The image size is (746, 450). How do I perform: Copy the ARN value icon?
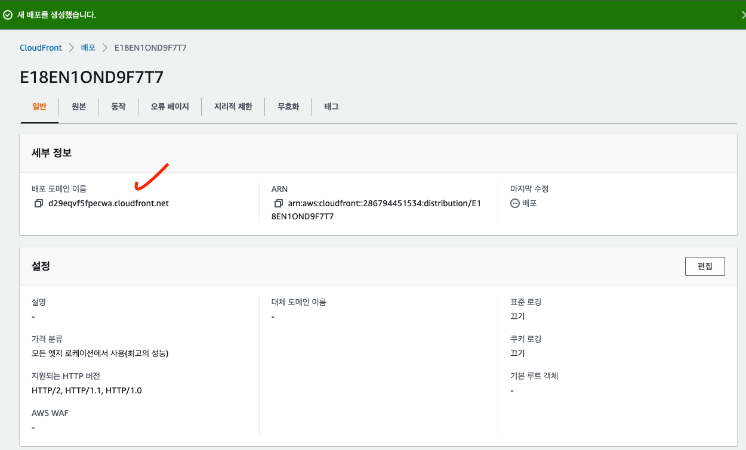click(x=278, y=203)
